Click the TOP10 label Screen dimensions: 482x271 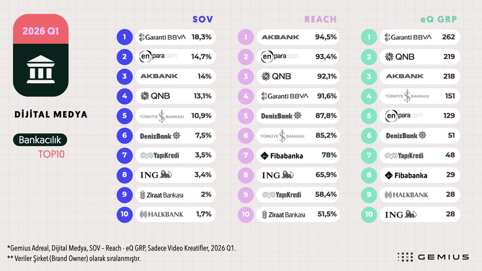coord(51,154)
